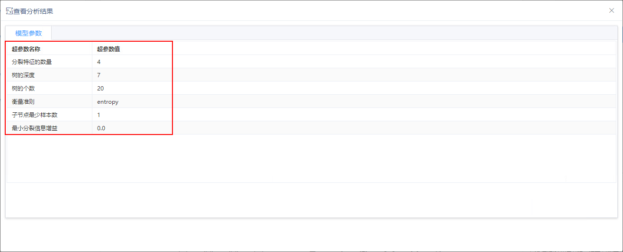
Task: Click the analysis result icon beside the title
Action: (x=9, y=10)
